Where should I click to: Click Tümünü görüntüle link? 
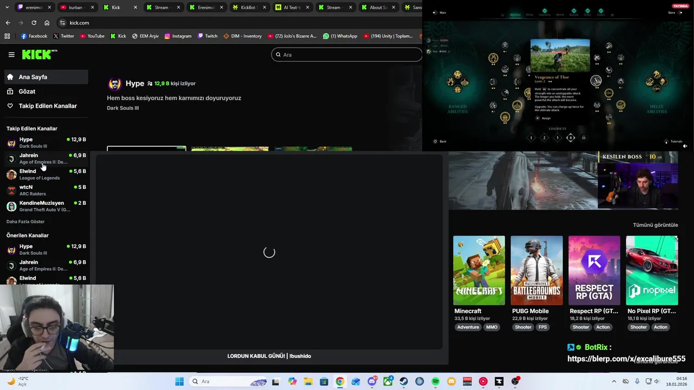655,225
